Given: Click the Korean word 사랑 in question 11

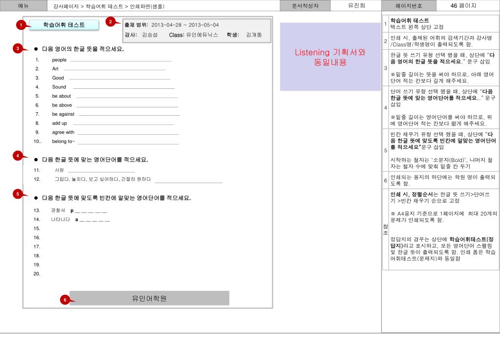Looking at the screenshot, I should (x=59, y=170).
